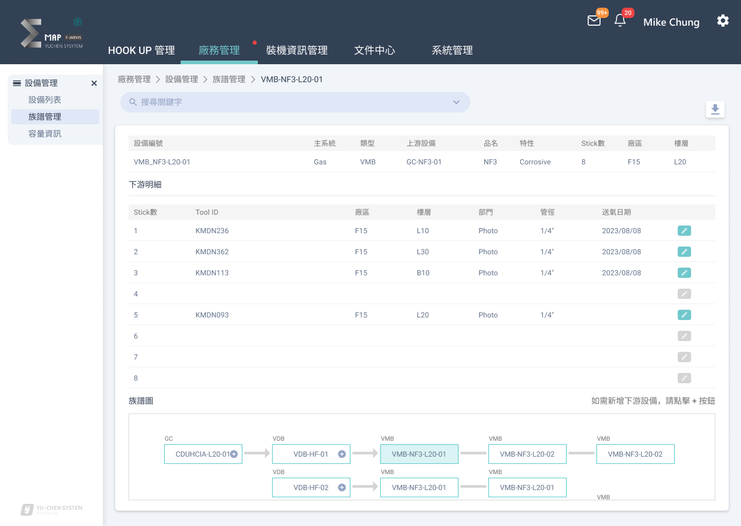Expand the search keyword dropdown arrow
The height and width of the screenshot is (526, 741).
456,102
